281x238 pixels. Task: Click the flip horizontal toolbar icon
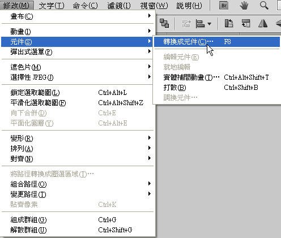click(263, 24)
